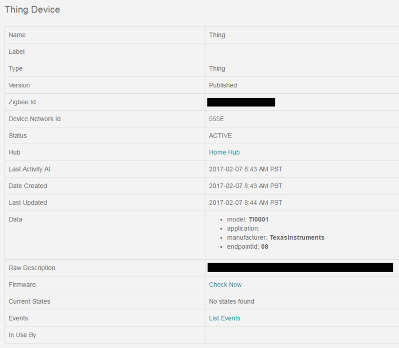Click the "No states found" text
The image size is (399, 348).
coord(231,301)
